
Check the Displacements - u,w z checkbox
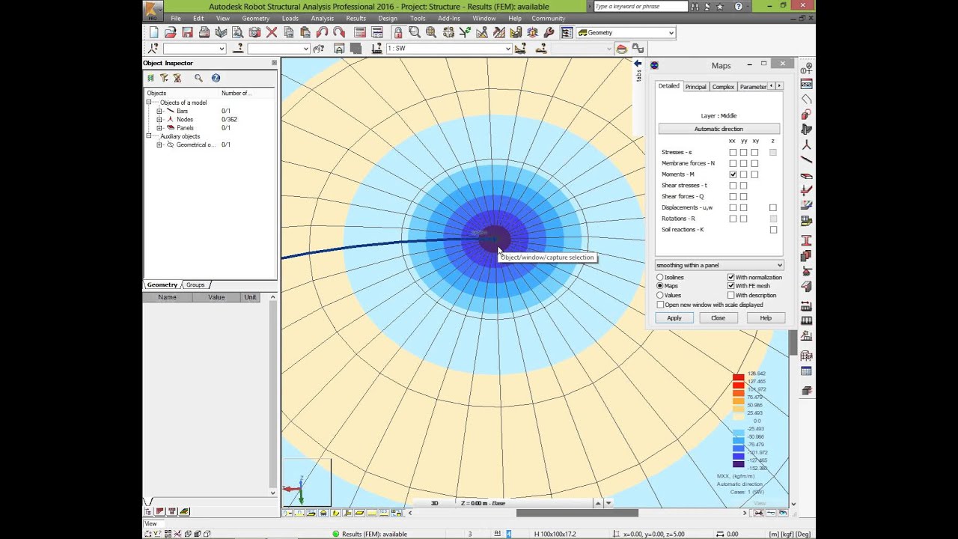[773, 207]
